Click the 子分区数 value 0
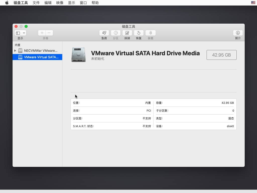257x193 pixels. coord(233,111)
